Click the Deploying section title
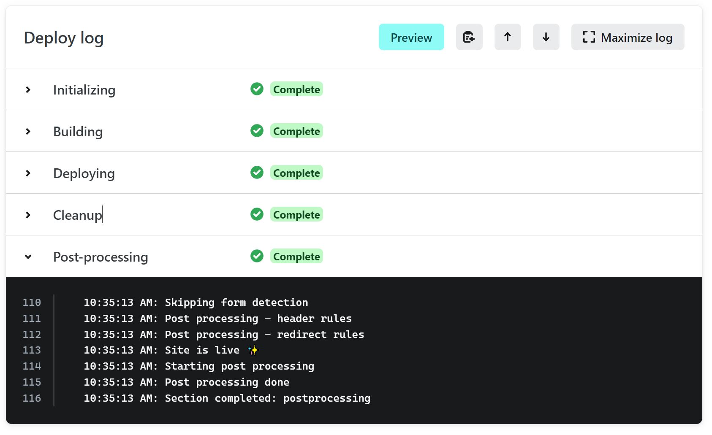Screen dimensions: 712x435 84,173
